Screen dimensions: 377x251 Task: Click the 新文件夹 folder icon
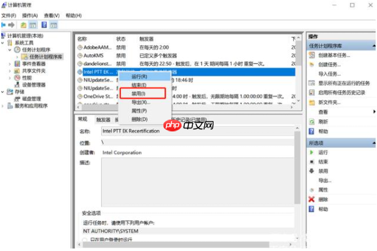(x=312, y=103)
